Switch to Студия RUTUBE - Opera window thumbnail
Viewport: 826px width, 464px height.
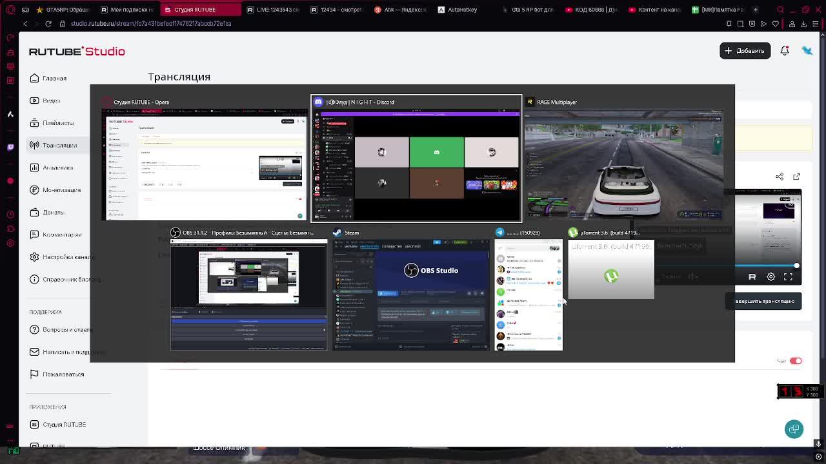pyautogui.click(x=203, y=159)
